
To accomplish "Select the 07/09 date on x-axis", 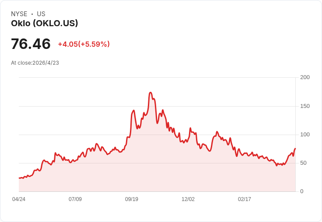I will coord(75,199).
